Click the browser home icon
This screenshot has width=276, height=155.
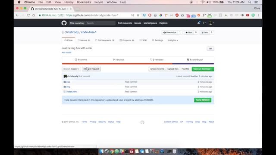pyautogui.click(x=34, y=15)
